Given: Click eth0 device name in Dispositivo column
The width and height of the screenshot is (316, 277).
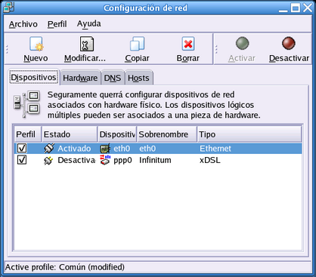Looking at the screenshot, I should coord(122,149).
